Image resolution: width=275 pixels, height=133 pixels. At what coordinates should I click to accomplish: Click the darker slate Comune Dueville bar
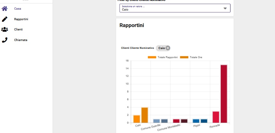[164, 121]
